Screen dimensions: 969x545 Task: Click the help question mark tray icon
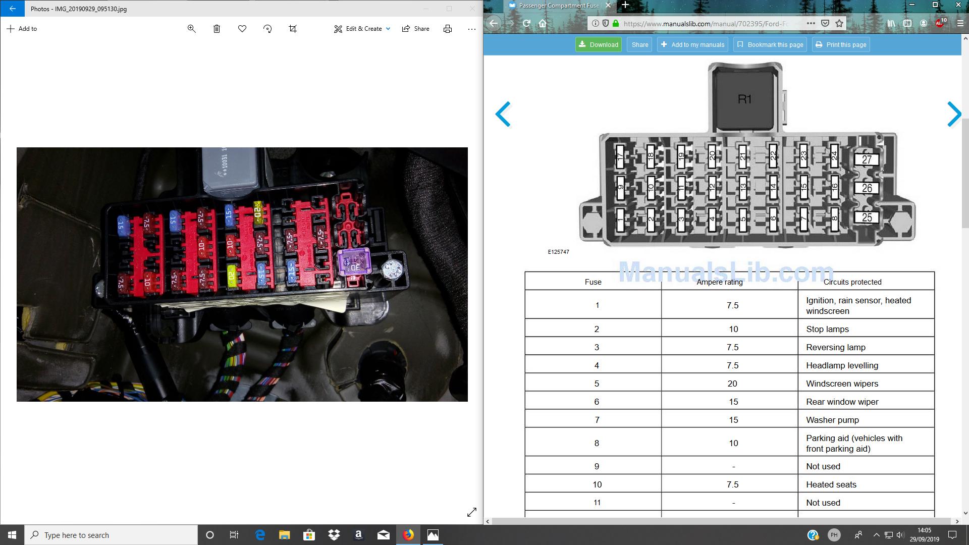[813, 535]
